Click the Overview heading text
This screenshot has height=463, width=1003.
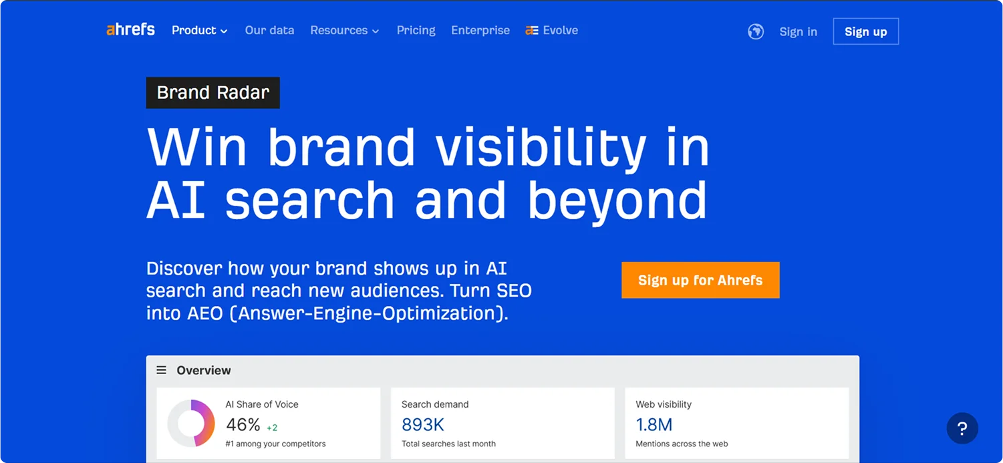[x=204, y=370]
